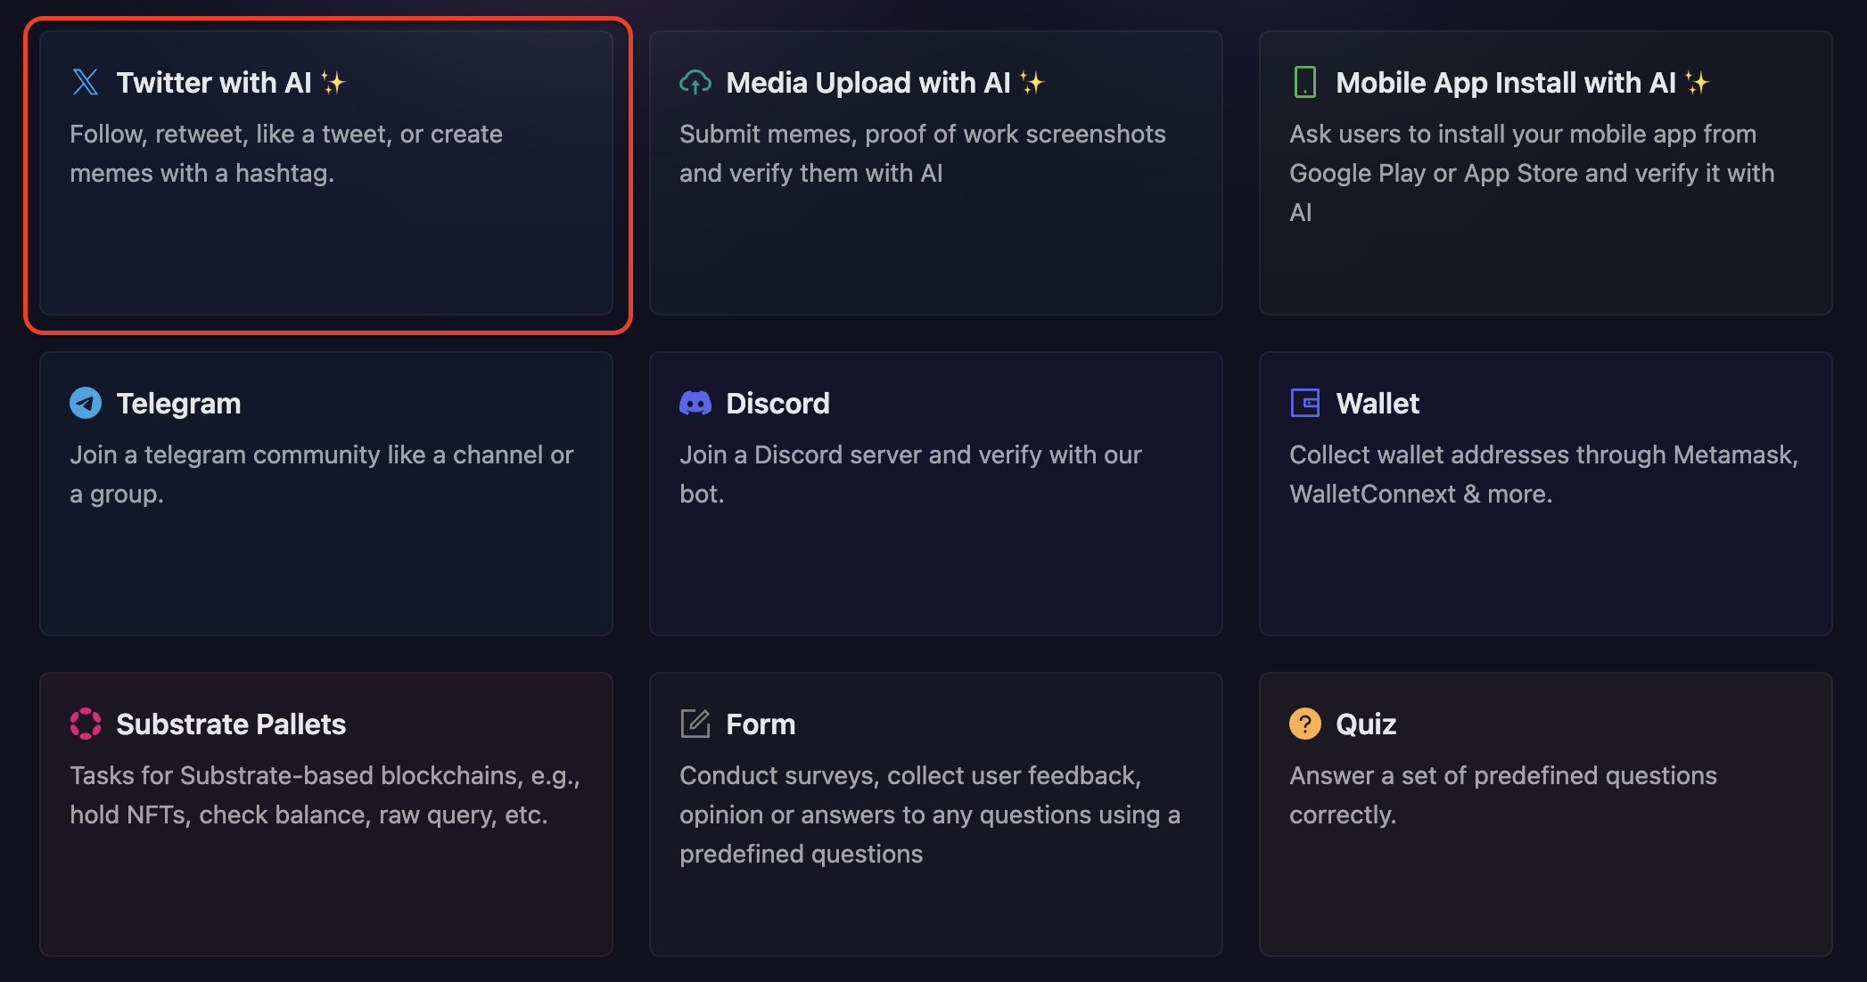
Task: Click the Telegram paper plane icon
Action: point(86,403)
